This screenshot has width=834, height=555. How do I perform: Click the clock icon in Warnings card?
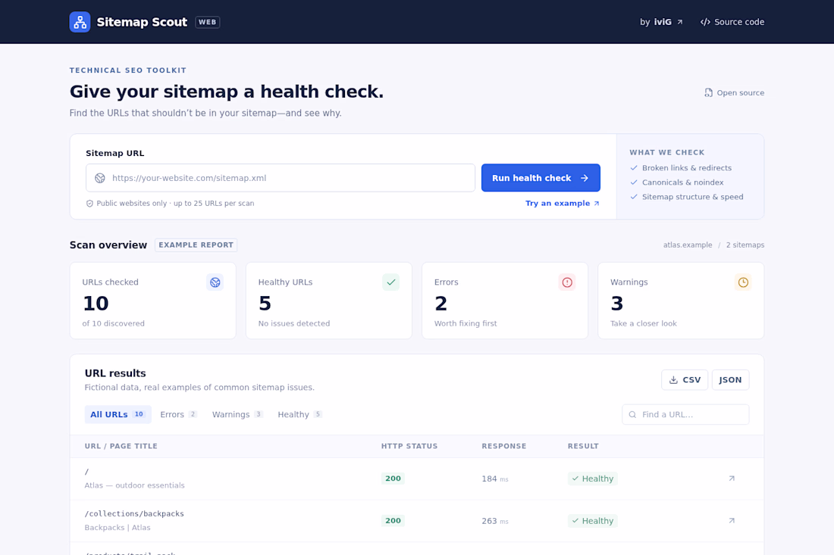[743, 282]
